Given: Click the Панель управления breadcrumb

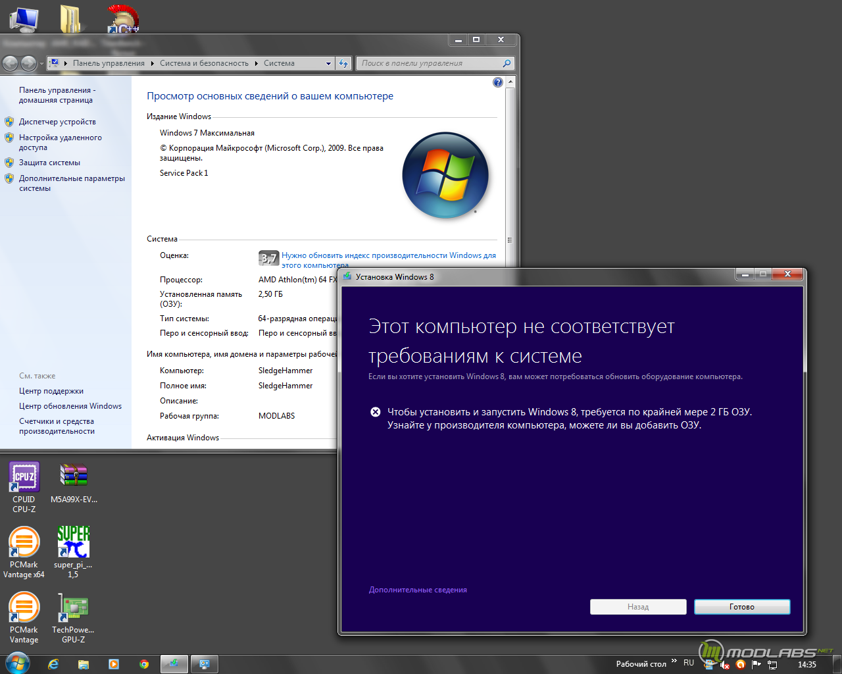Looking at the screenshot, I should (109, 63).
